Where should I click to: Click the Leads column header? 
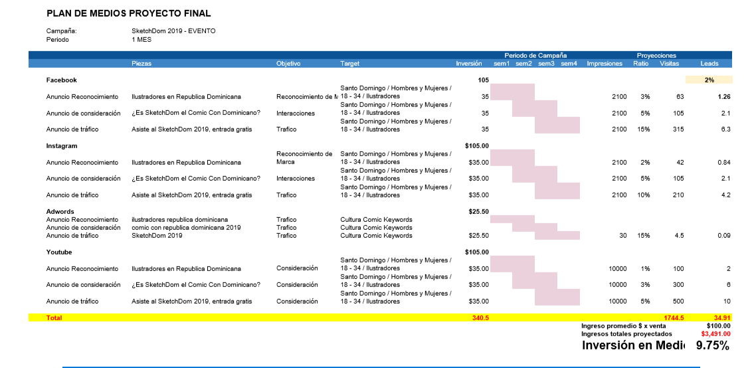click(709, 63)
